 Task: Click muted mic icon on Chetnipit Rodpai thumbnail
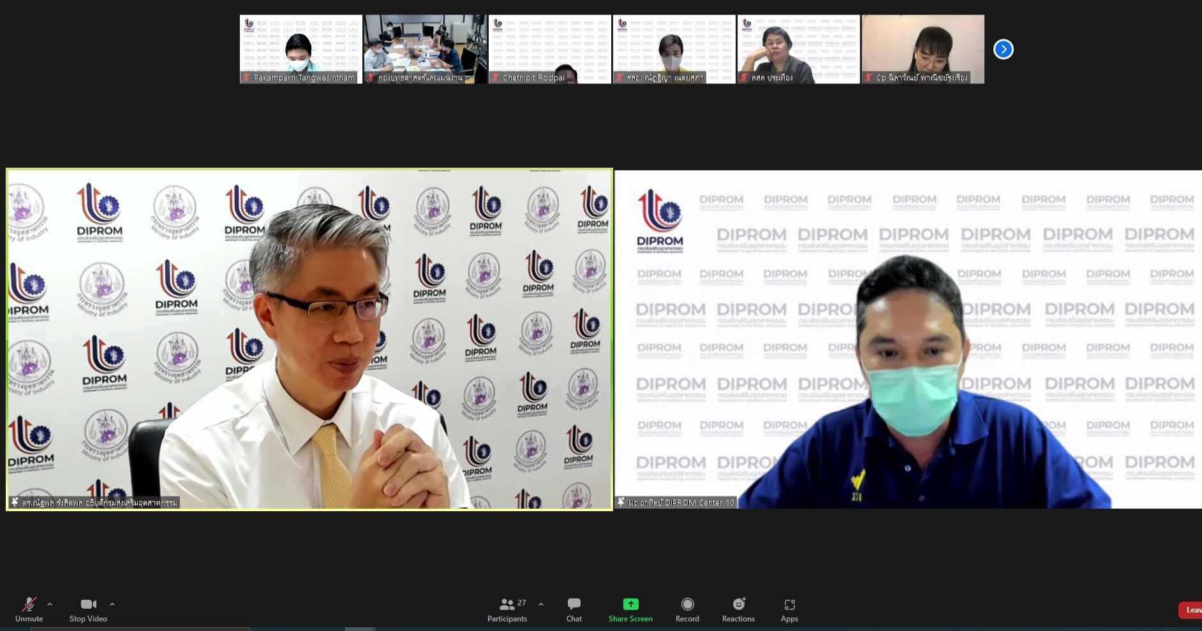point(495,78)
